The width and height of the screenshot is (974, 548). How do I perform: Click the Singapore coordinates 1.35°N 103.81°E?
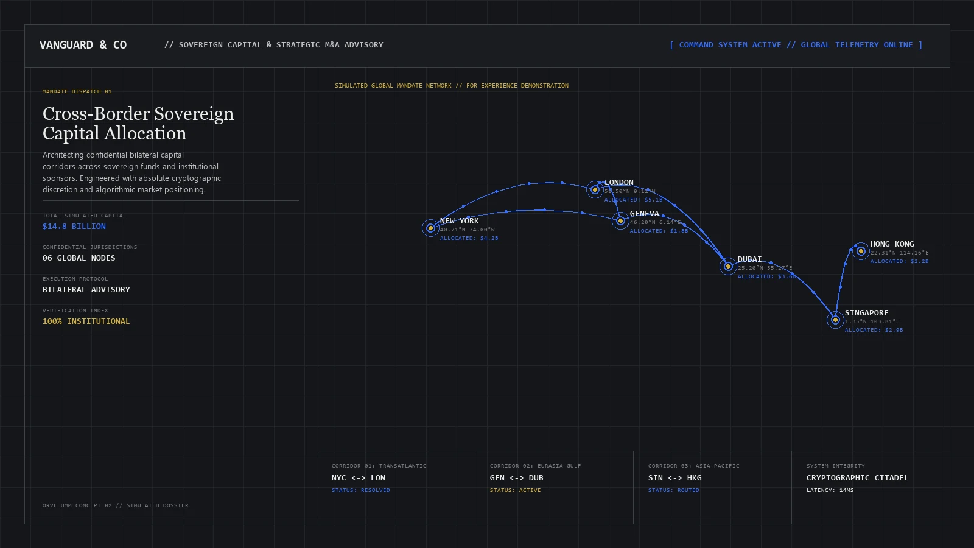pos(872,321)
